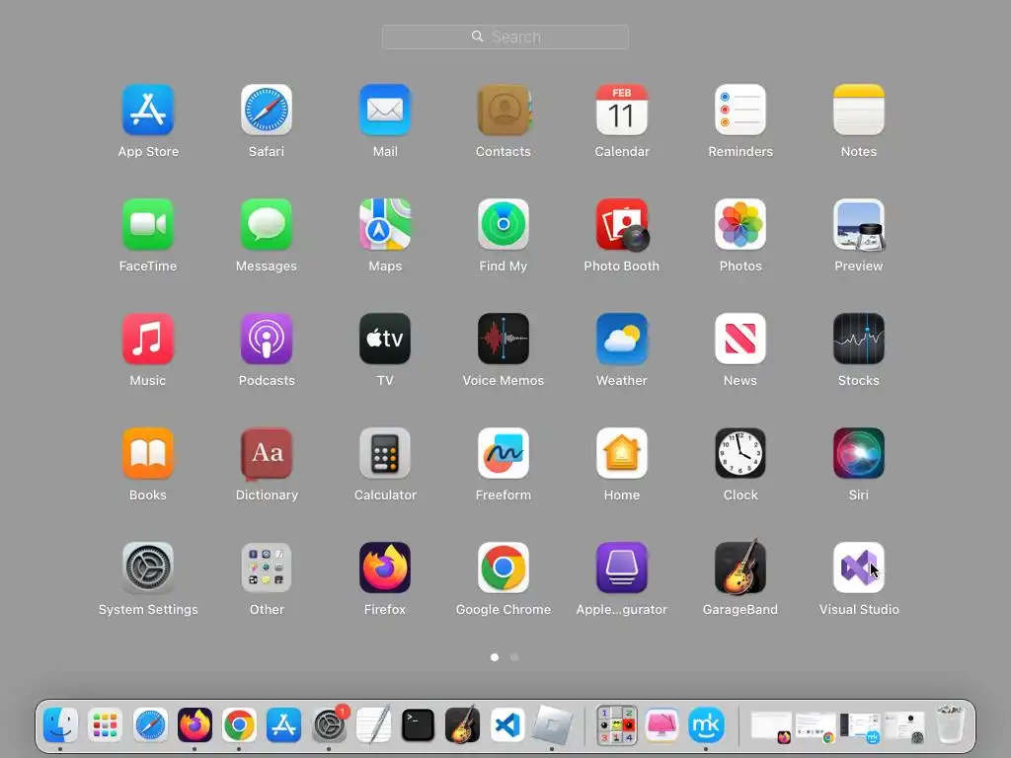Open GarageBand from the Launchpad grid

(740, 568)
